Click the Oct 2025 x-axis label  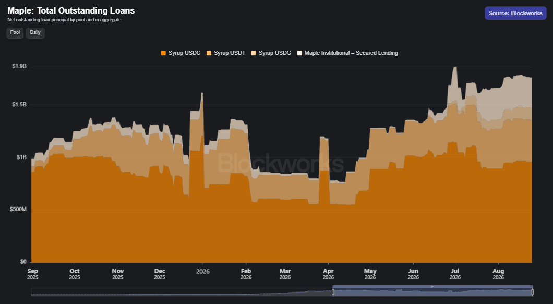[75, 274]
